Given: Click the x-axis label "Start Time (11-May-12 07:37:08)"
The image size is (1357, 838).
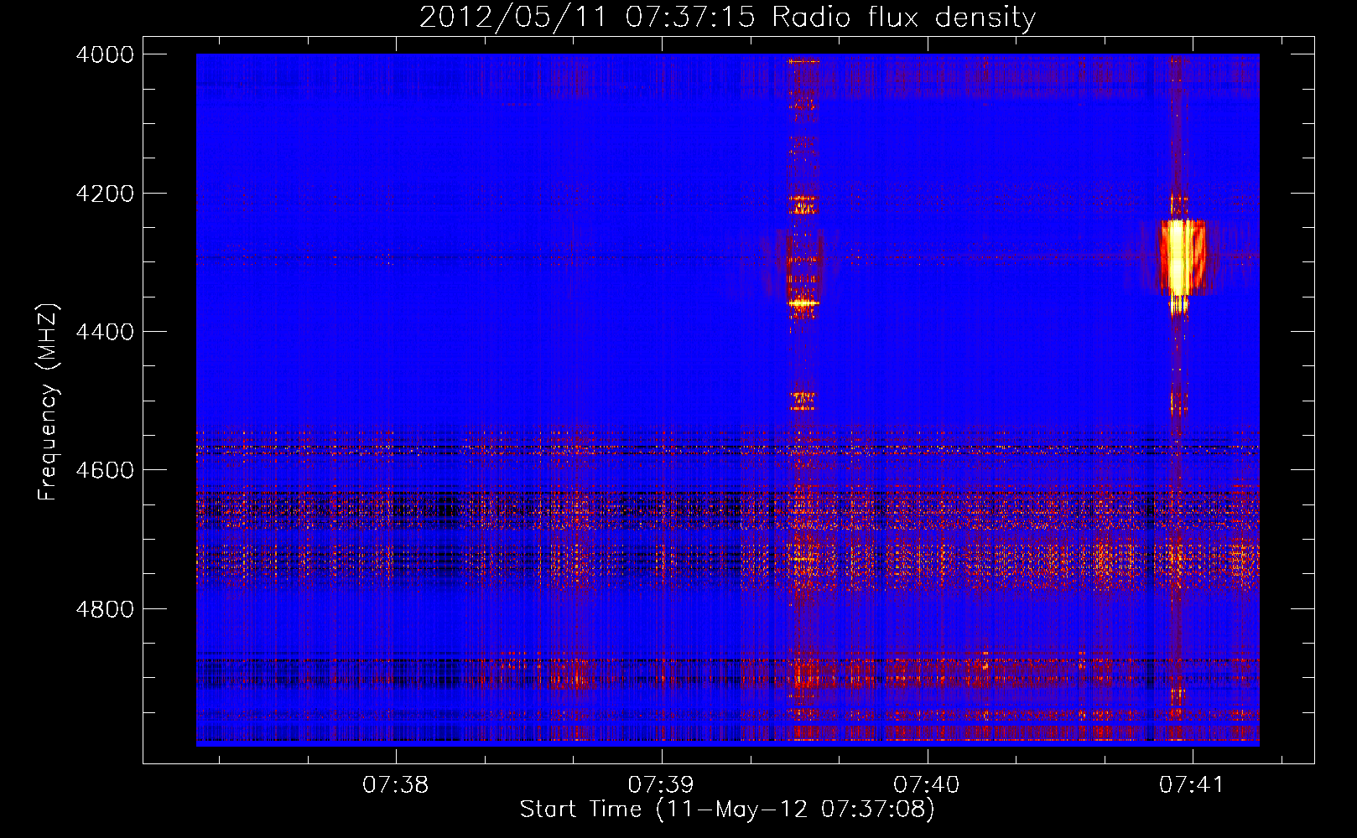Looking at the screenshot, I should coord(727,809).
